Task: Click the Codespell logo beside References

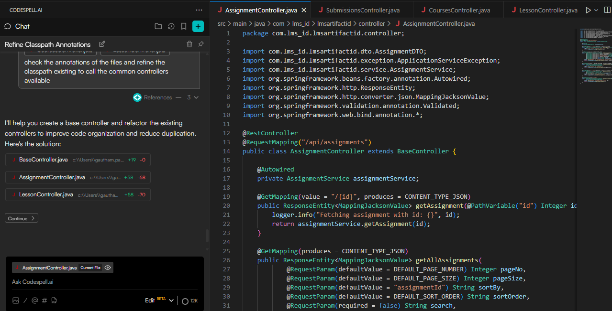Action: 137,97
